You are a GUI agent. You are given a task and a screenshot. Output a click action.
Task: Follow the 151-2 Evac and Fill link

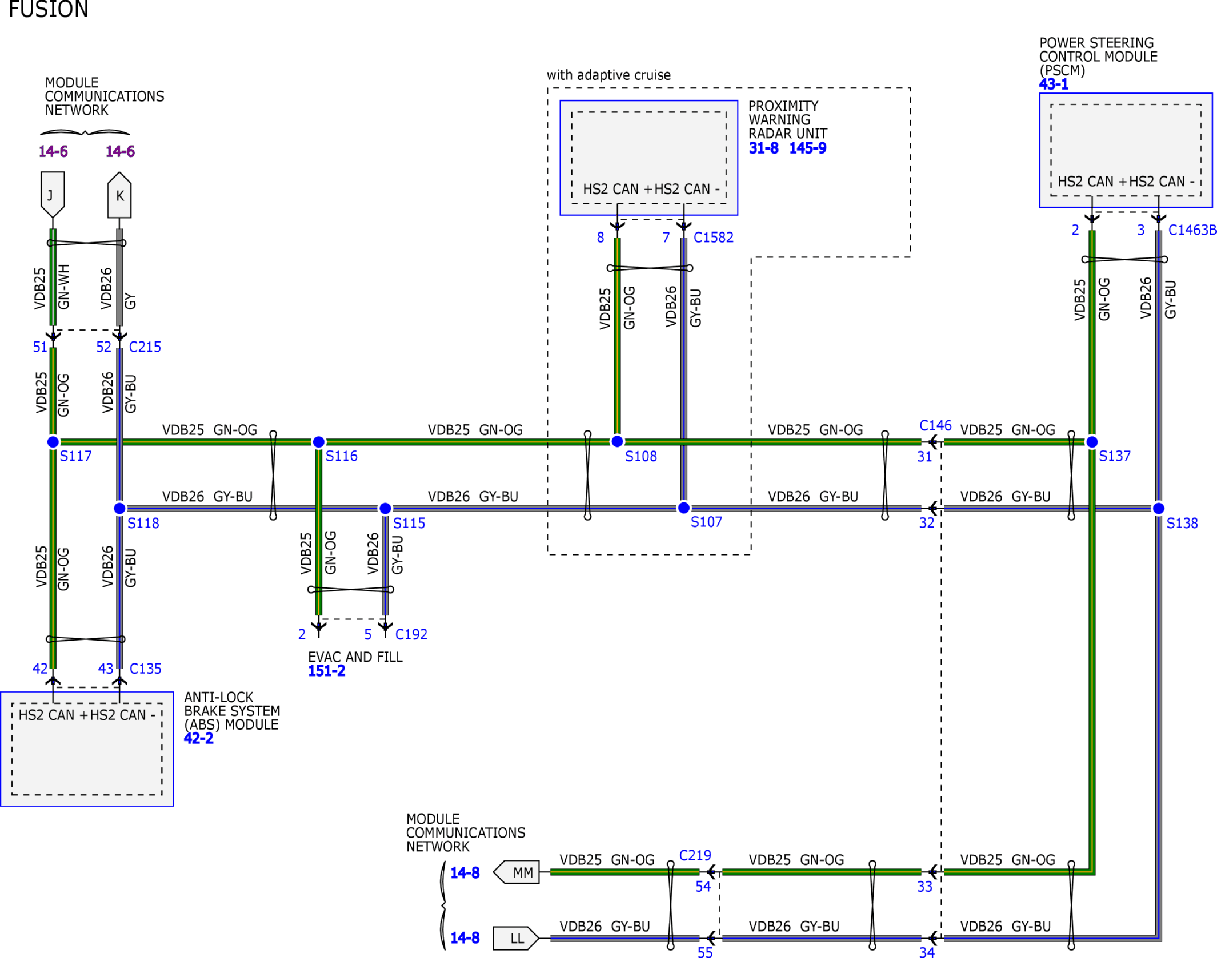[326, 671]
